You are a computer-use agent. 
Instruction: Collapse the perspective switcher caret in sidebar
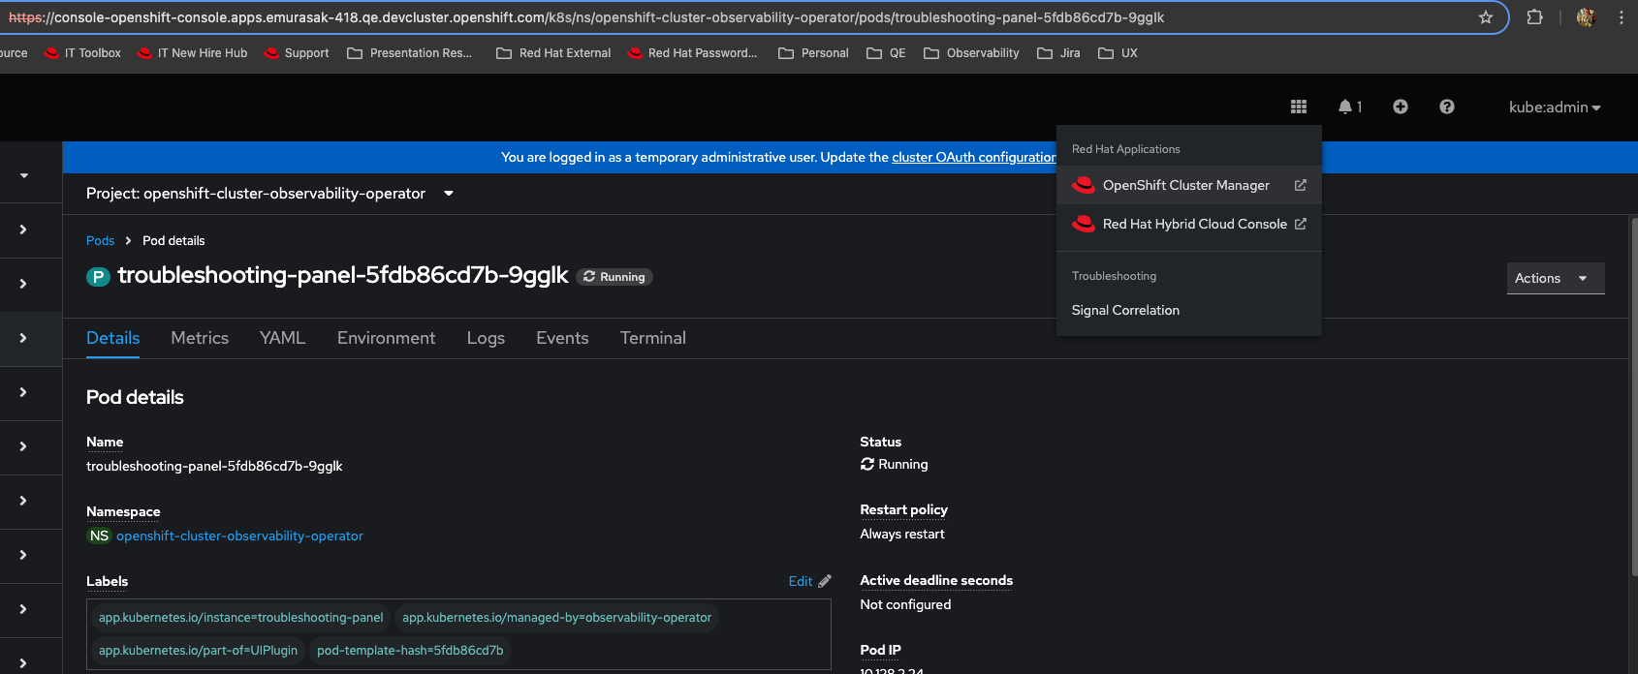(x=24, y=175)
